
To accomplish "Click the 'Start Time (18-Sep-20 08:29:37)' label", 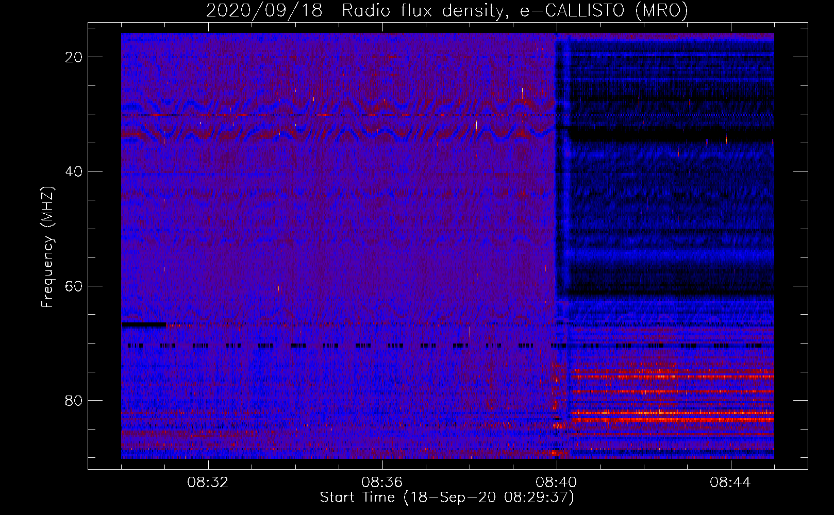I will (447, 497).
